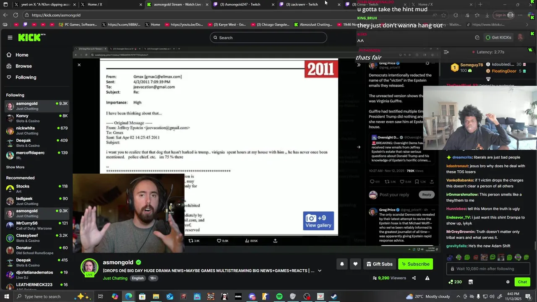Click the share stream icon
The width and height of the screenshot is (537, 302).
tap(414, 278)
